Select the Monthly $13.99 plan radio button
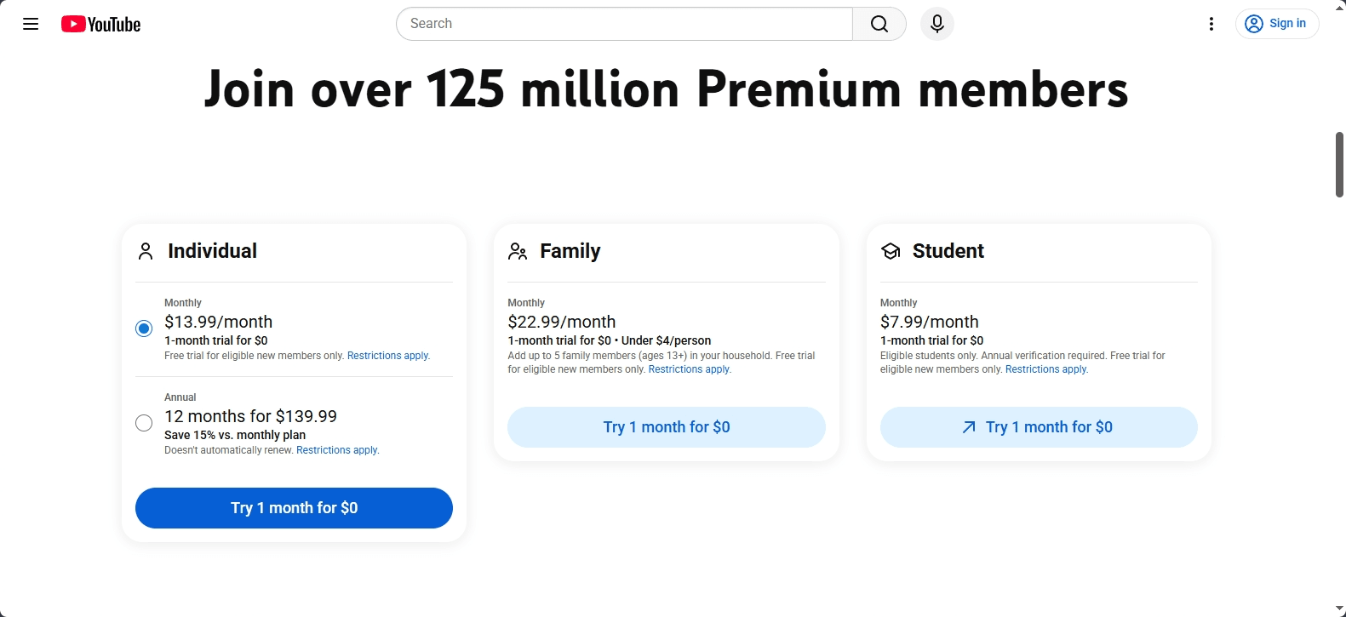Viewport: 1346px width, 617px height. 143,328
